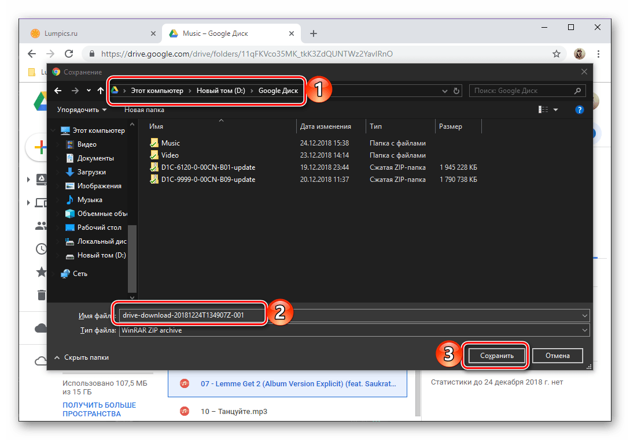The image size is (630, 440).
Task: Switch to the Lumpics.ru browser tab
Action: click(x=61, y=33)
